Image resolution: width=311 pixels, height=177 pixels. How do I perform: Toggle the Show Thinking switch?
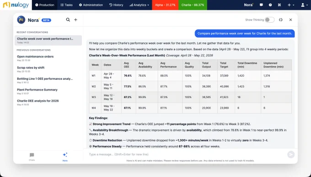269,20
